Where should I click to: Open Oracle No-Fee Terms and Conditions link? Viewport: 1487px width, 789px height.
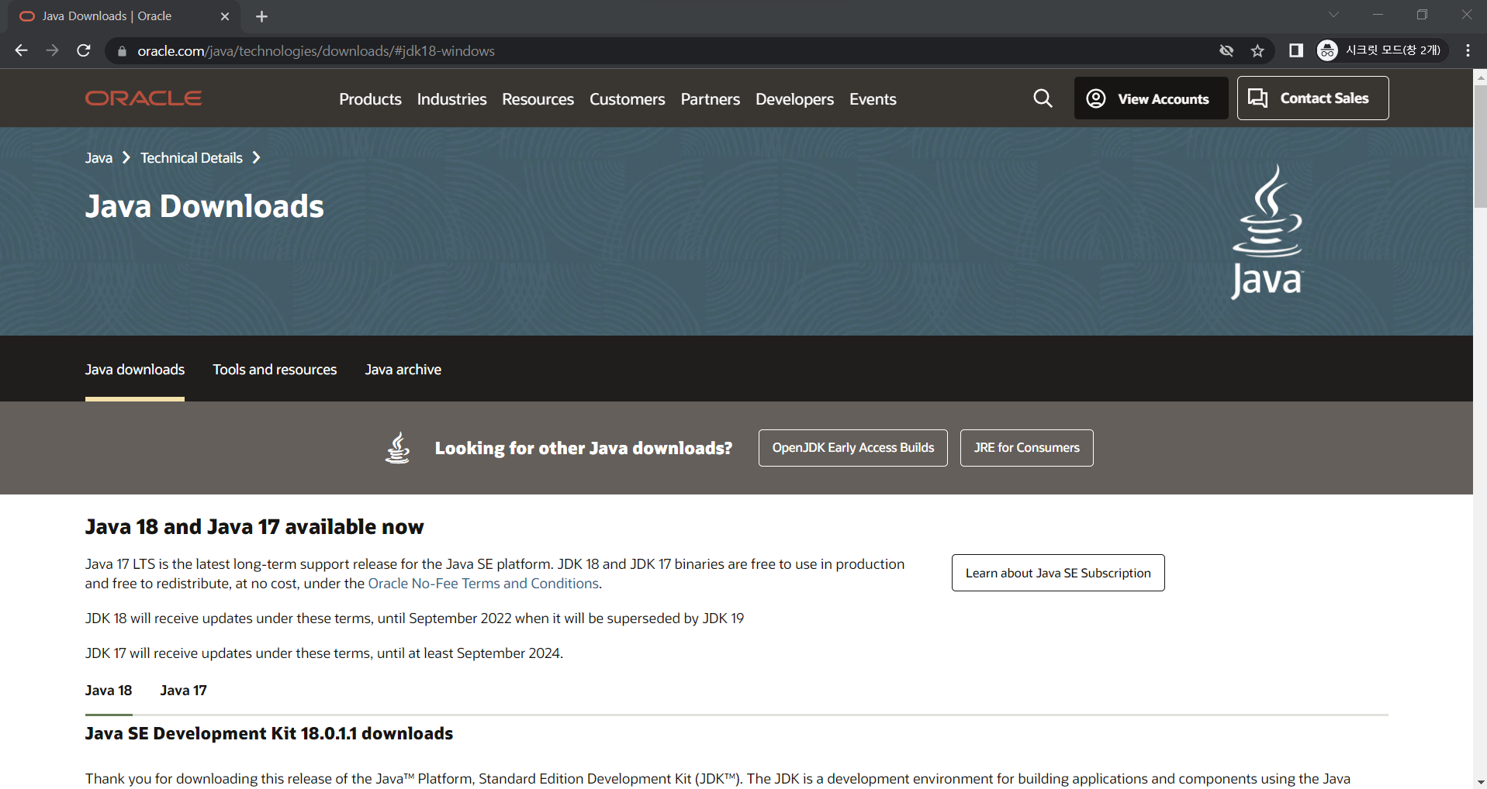[483, 584]
